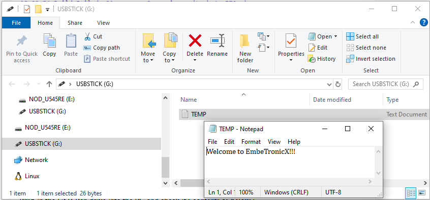Click the Properties icon

click(x=291, y=41)
